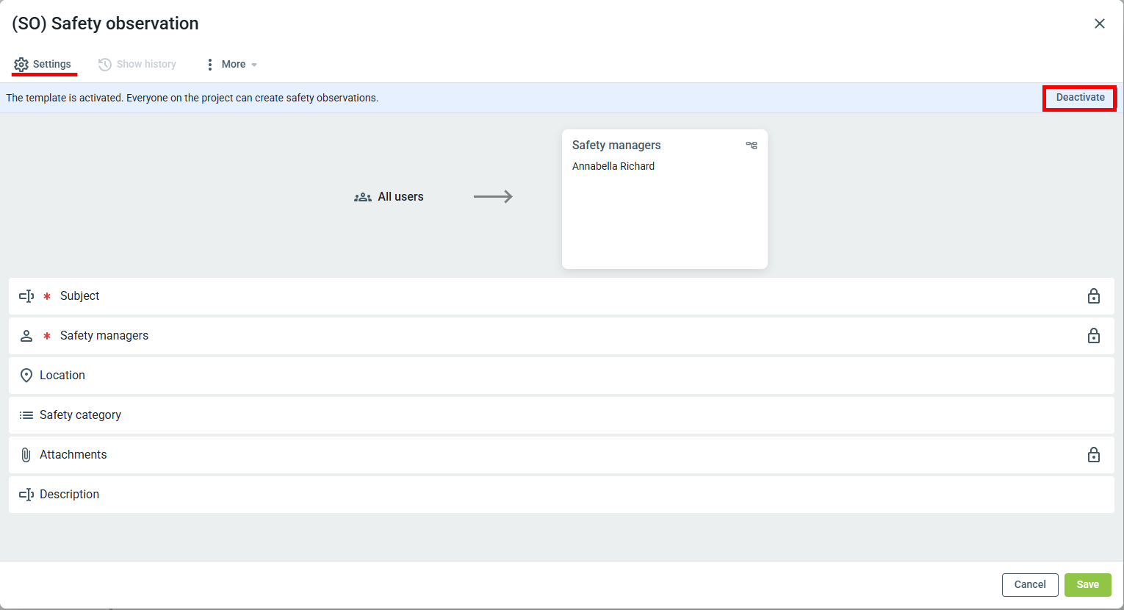
Task: Switch to the Show history tab
Action: pyautogui.click(x=137, y=65)
